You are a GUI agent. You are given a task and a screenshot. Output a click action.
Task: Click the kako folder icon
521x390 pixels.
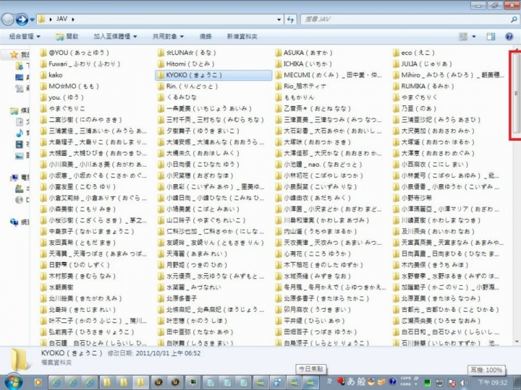click(x=43, y=75)
